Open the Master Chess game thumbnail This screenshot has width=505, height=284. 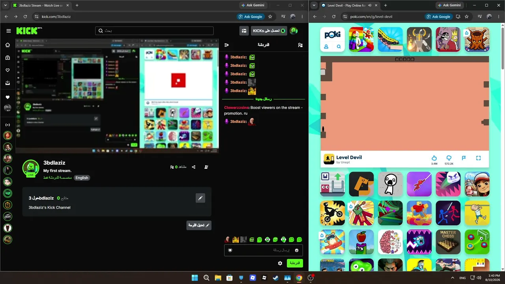(x=448, y=242)
